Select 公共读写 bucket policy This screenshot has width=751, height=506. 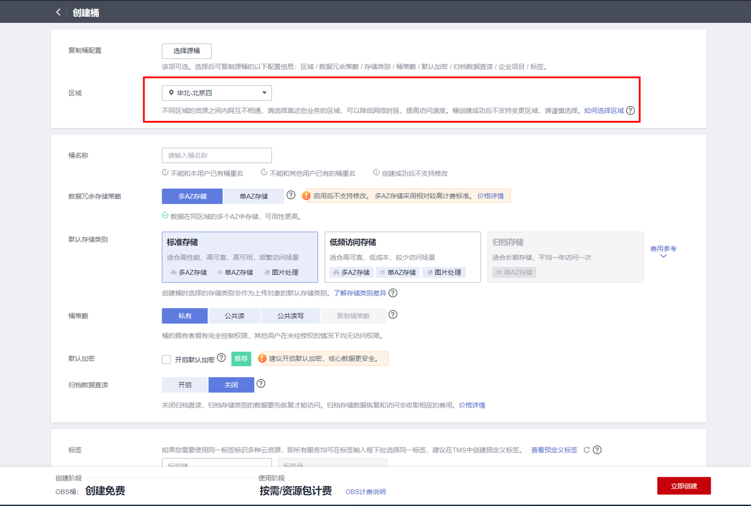(290, 316)
